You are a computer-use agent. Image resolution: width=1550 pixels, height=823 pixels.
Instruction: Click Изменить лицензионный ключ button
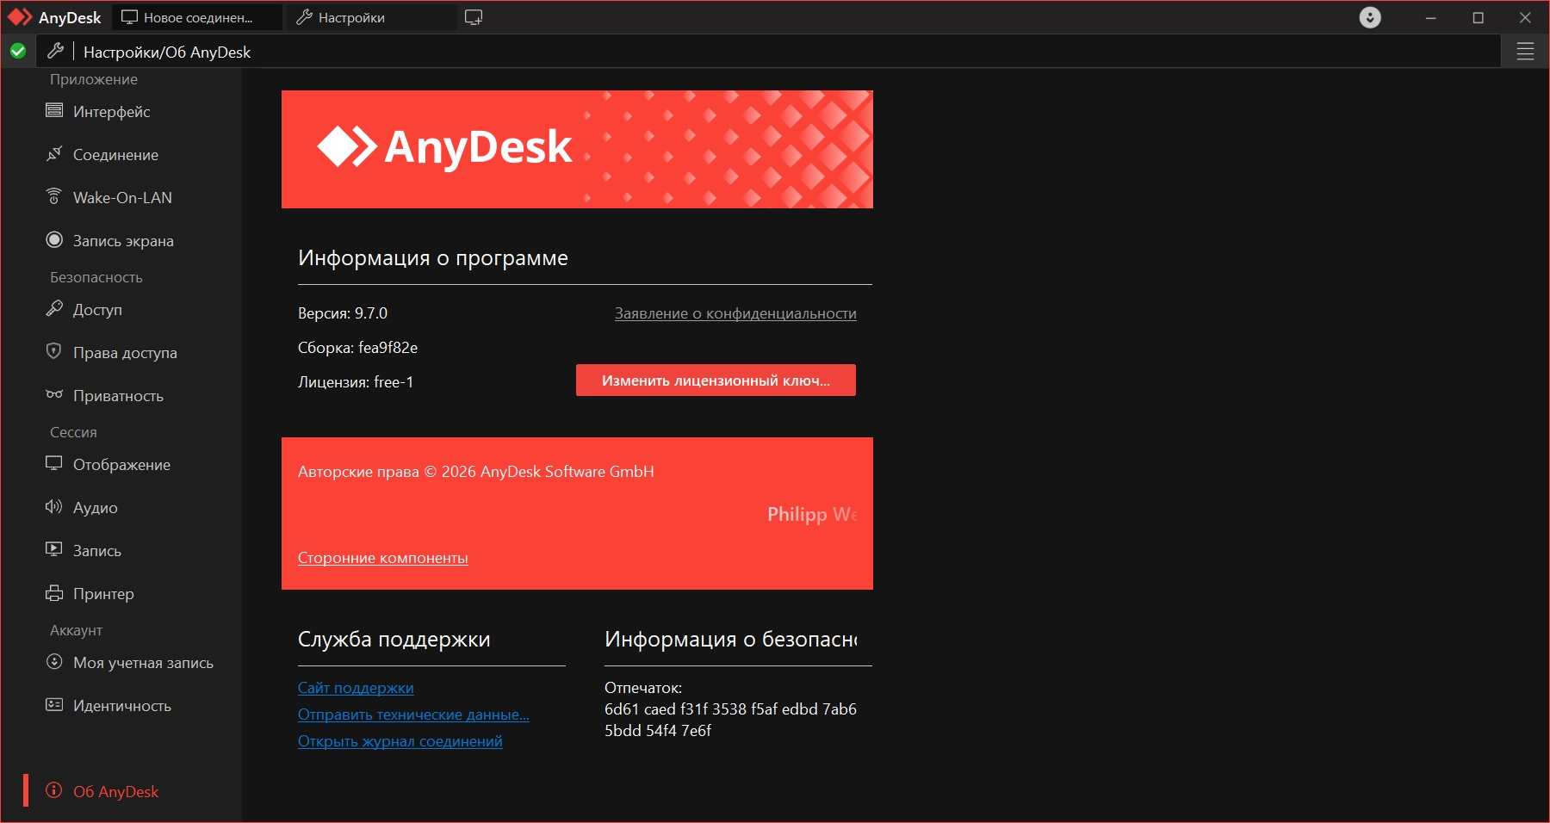[x=716, y=381]
